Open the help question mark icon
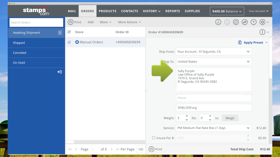Screen dimensions: 280x157 253,22
